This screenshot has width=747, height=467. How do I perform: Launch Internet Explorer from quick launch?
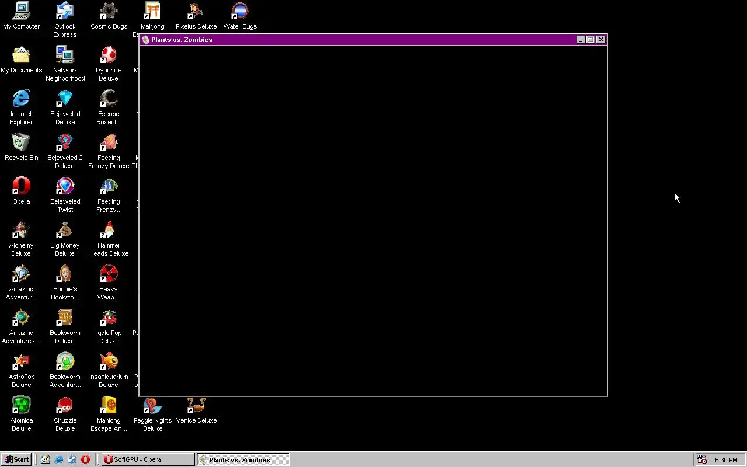tap(59, 459)
